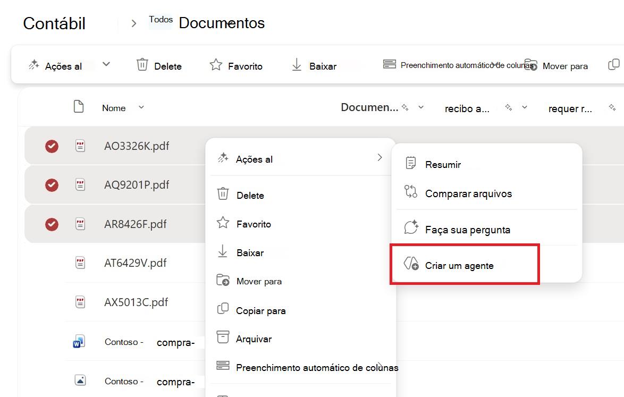
Task: Click the PDF icon of AT6429V.pdf
Action: pyautogui.click(x=80, y=263)
